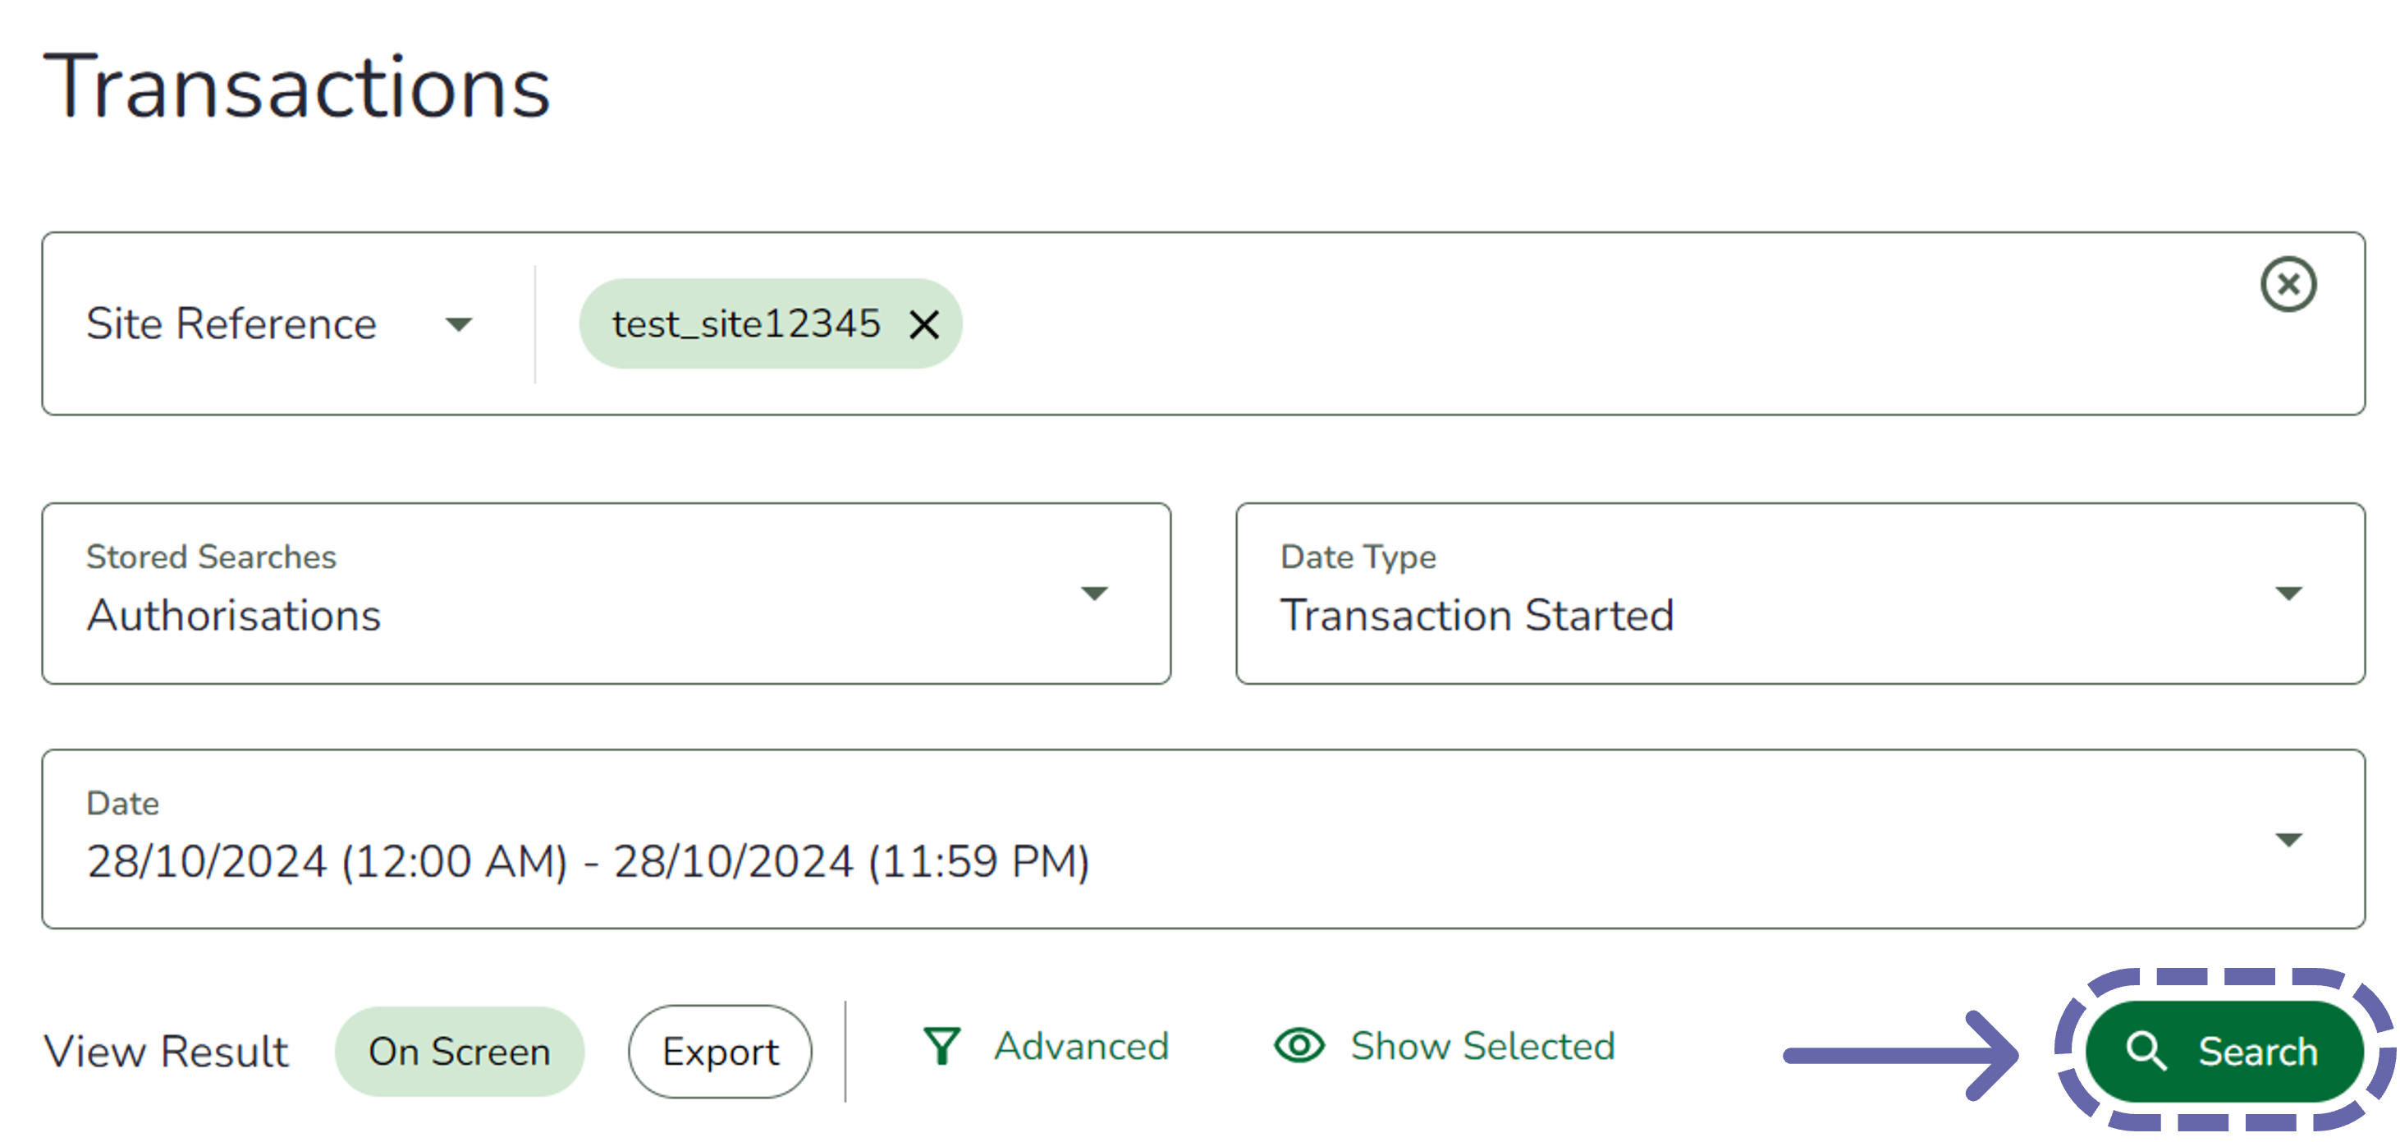Clear the site reference field with the circled X
The image size is (2400, 1142).
[2288, 284]
